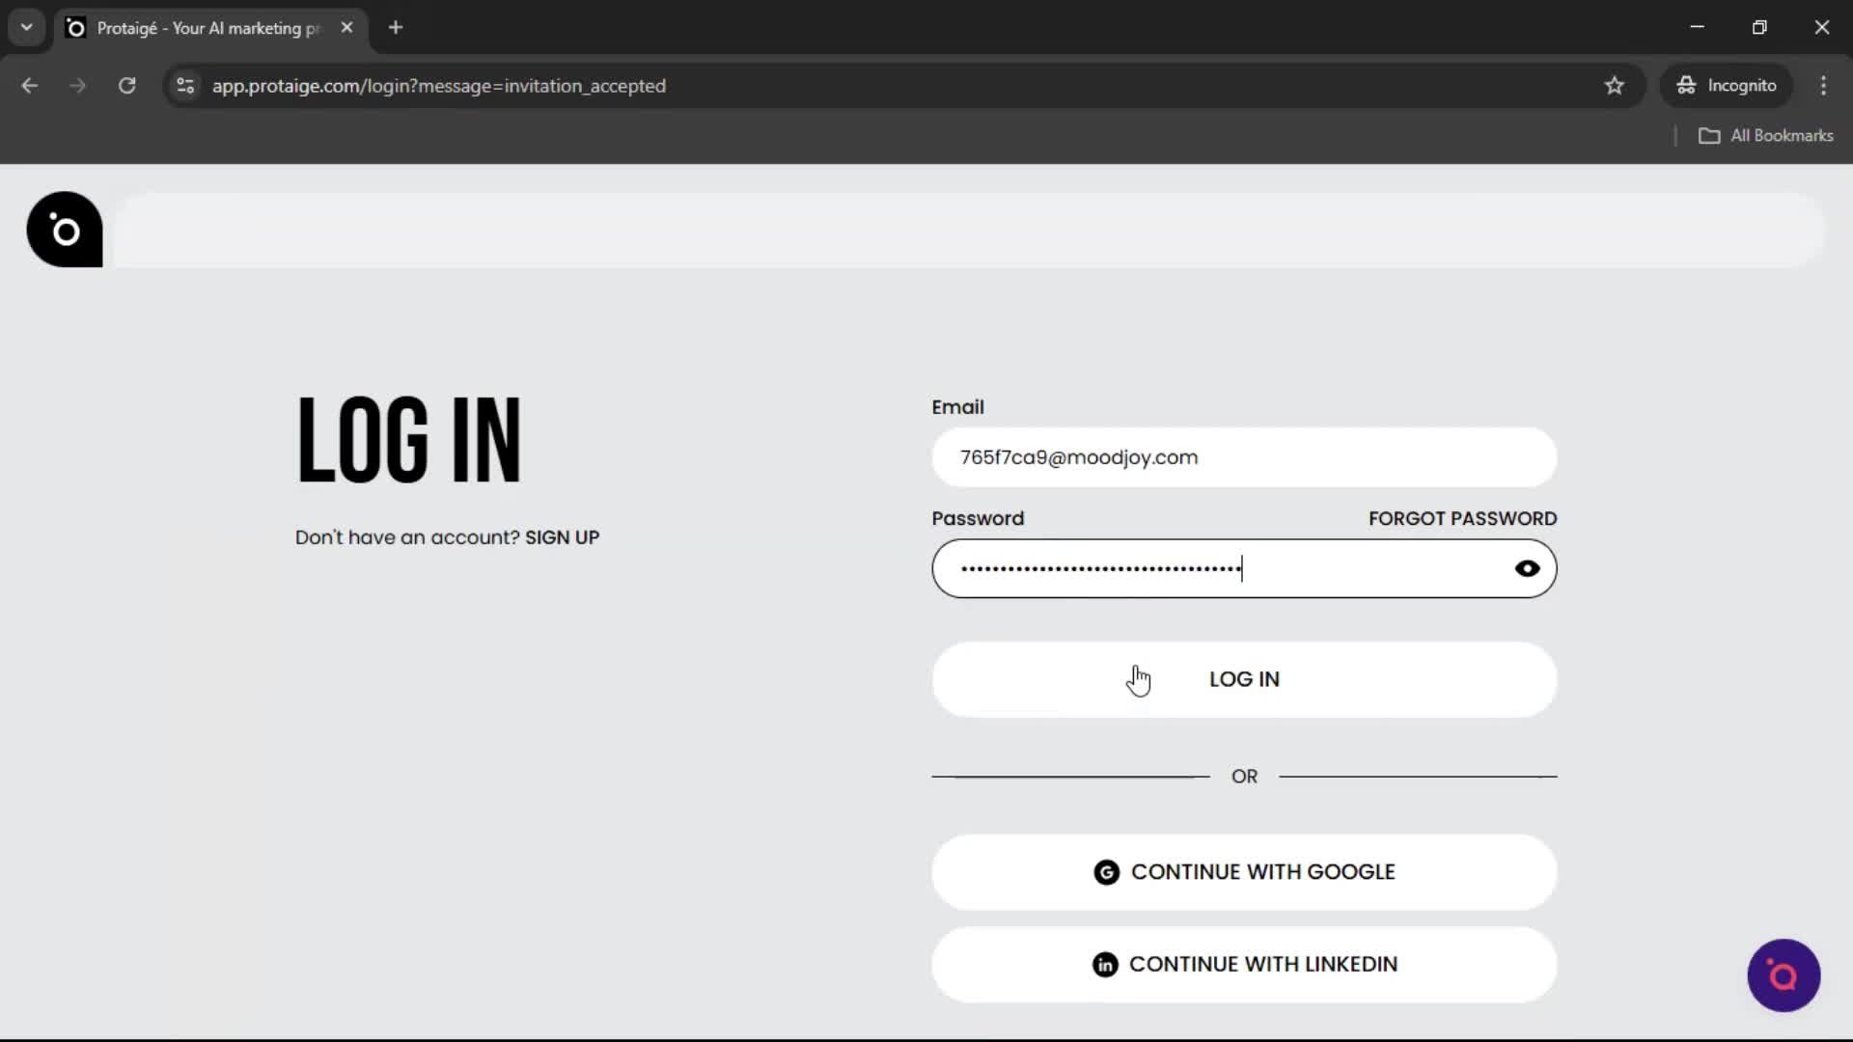The height and width of the screenshot is (1042, 1853).
Task: Open the FORGOT PASSWORD link
Action: tap(1461, 518)
